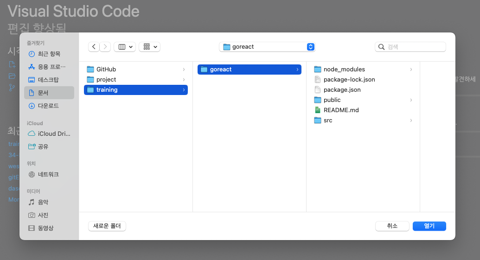Click New File icon in VS Code window
The image size is (480, 260).
click(x=12, y=64)
